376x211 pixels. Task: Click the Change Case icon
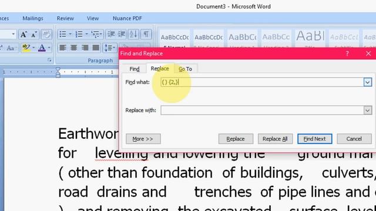pos(11,48)
